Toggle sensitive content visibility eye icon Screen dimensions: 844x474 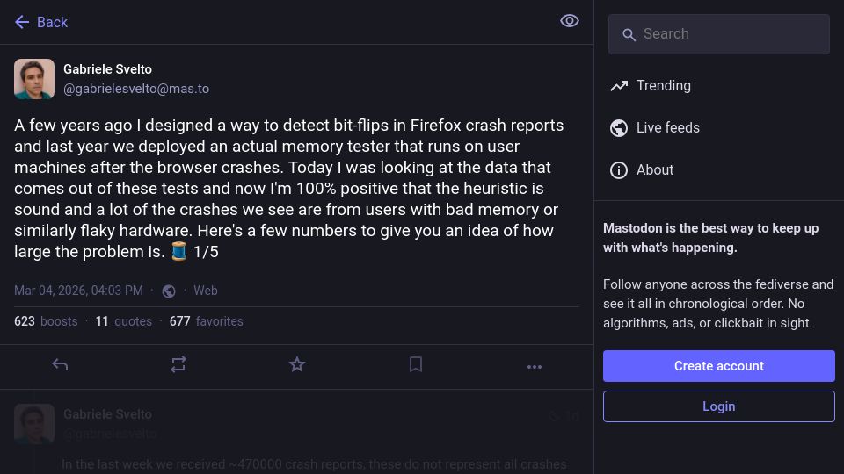click(569, 21)
